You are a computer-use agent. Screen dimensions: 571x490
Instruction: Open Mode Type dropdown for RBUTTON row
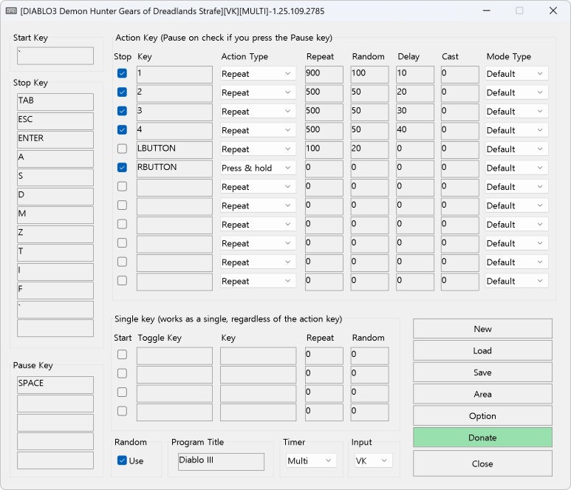[516, 168]
